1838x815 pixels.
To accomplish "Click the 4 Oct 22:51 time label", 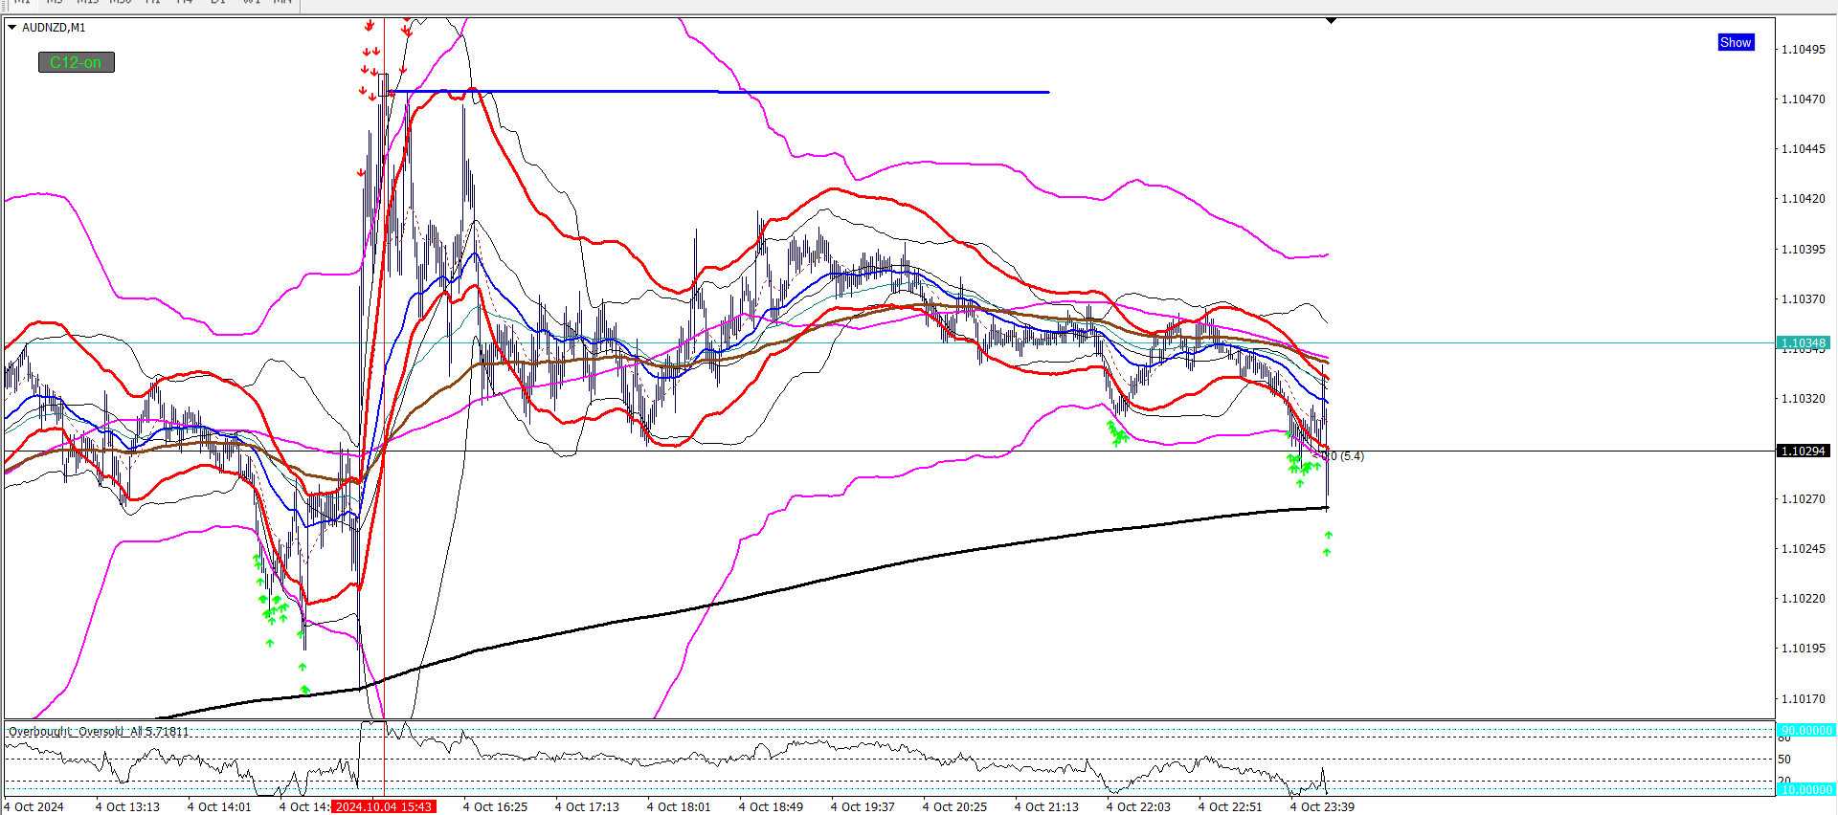I will (x=1230, y=806).
